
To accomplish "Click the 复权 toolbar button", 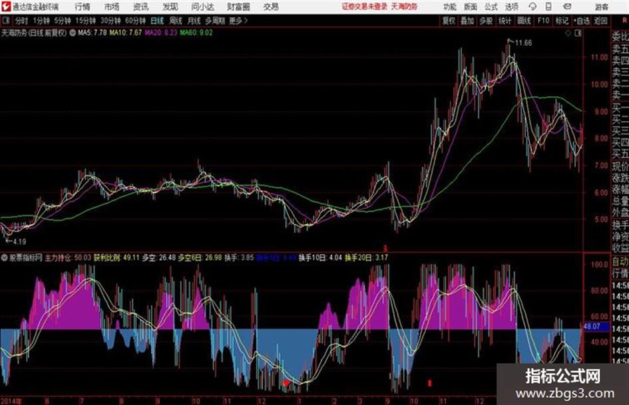I will point(449,21).
